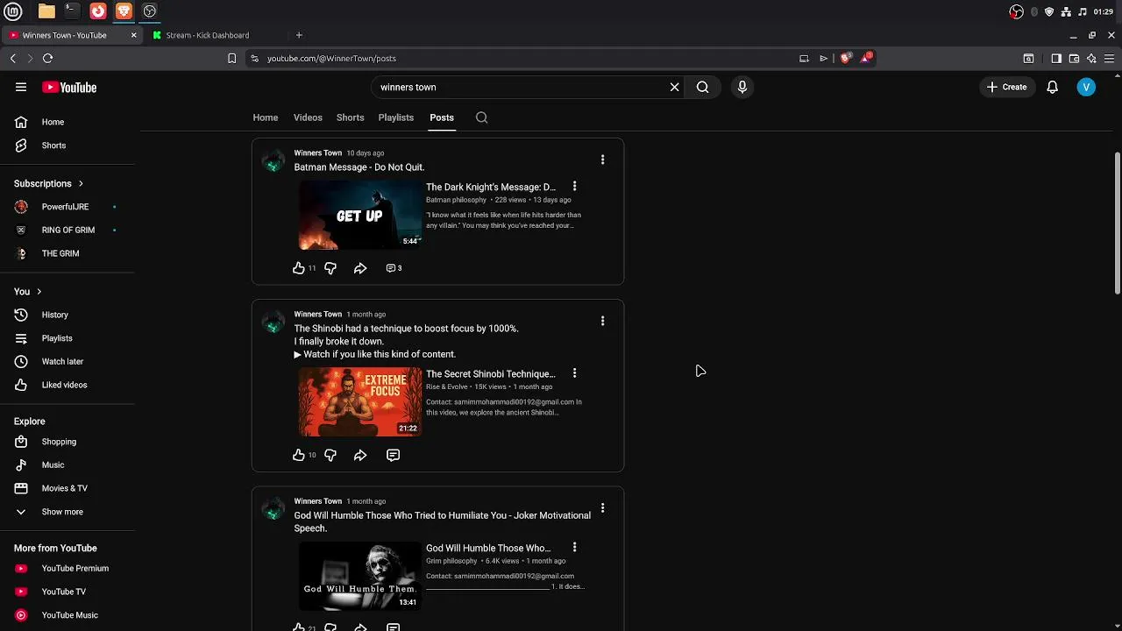Screen dimensions: 1122x631
Task: Go to the YouTube logo homepage
Action: (69, 87)
